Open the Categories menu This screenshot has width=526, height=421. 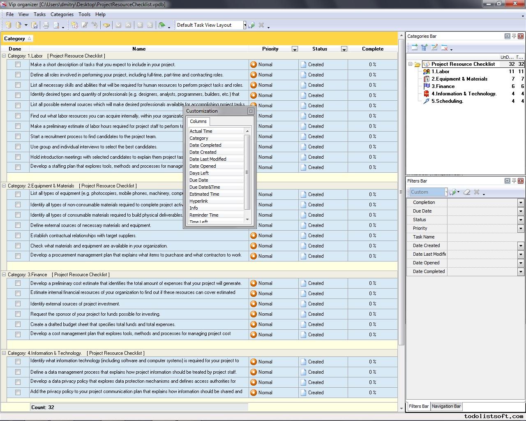[x=62, y=14]
